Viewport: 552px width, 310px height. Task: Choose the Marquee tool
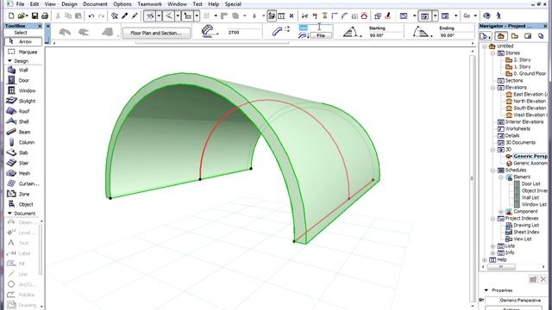click(x=22, y=52)
